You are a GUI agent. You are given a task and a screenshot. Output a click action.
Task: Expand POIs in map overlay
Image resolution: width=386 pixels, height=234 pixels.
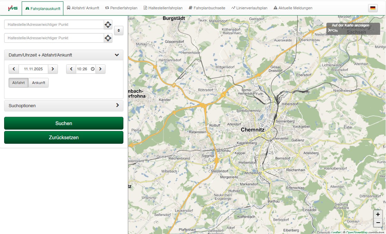tap(333, 31)
